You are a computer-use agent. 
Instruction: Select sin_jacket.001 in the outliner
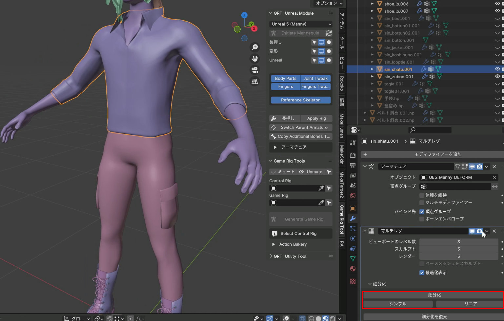(398, 47)
